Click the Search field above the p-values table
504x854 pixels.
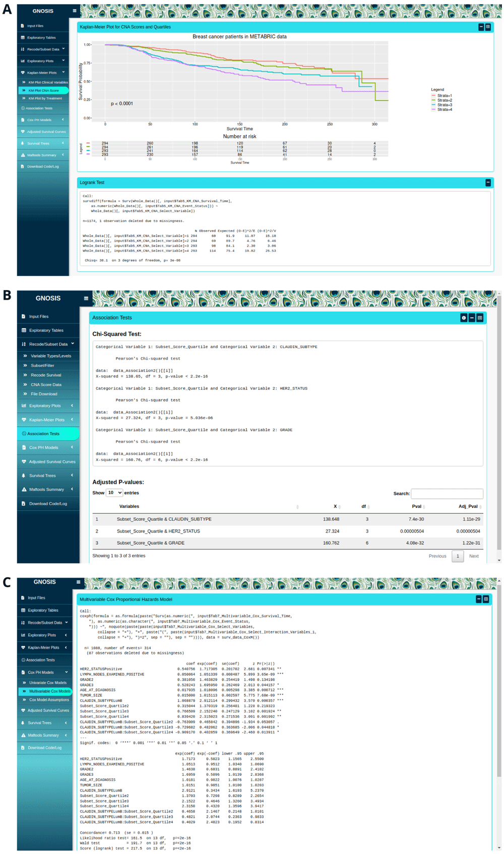[447, 493]
